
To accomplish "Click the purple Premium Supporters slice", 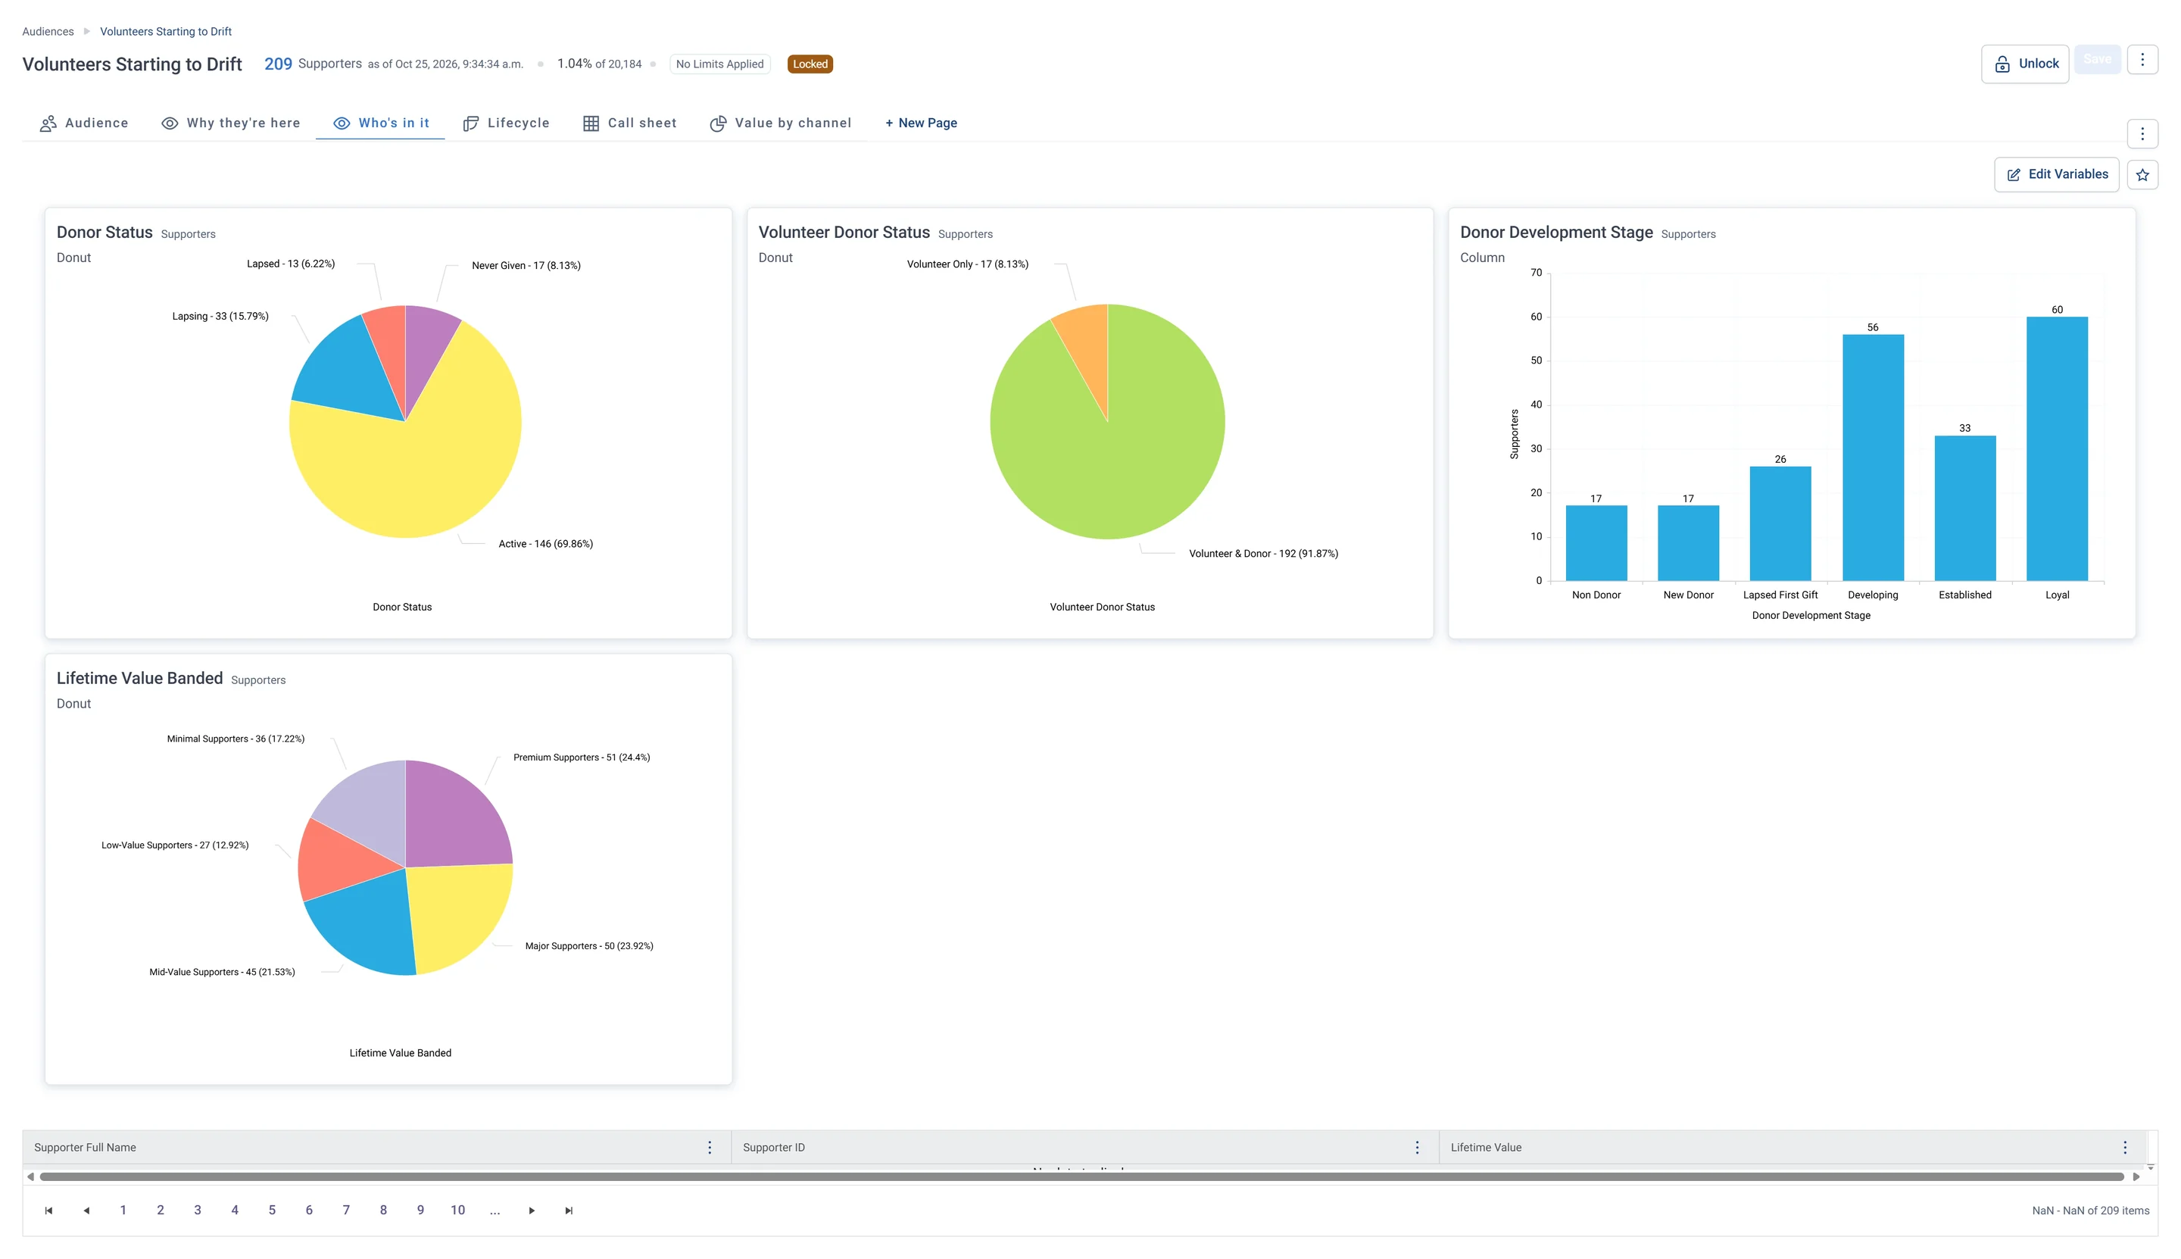I will [x=454, y=817].
